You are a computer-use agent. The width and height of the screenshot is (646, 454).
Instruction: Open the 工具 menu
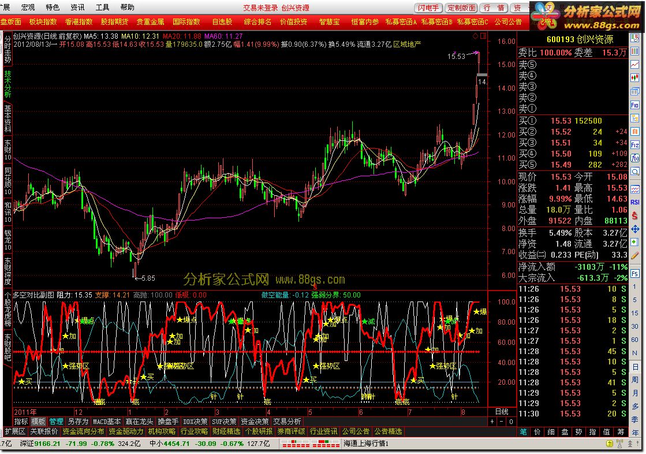tap(102, 7)
